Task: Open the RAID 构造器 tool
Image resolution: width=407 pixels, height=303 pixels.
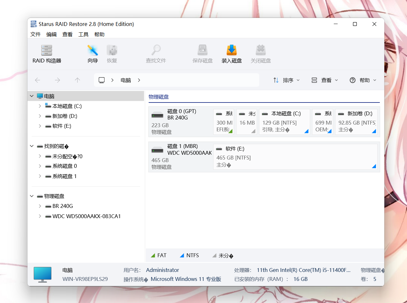Action: pos(47,54)
